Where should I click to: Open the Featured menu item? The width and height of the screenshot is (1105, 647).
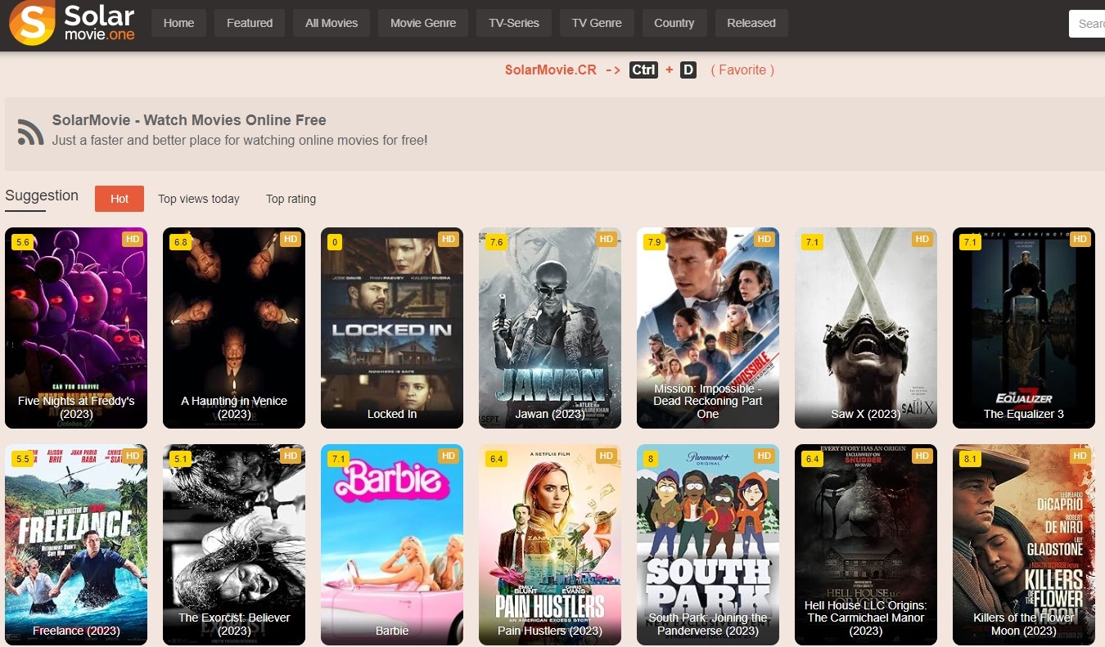(250, 23)
